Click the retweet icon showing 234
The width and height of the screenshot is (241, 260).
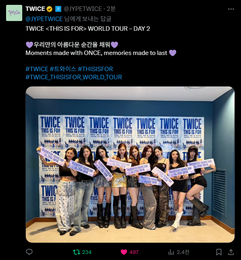(76, 252)
